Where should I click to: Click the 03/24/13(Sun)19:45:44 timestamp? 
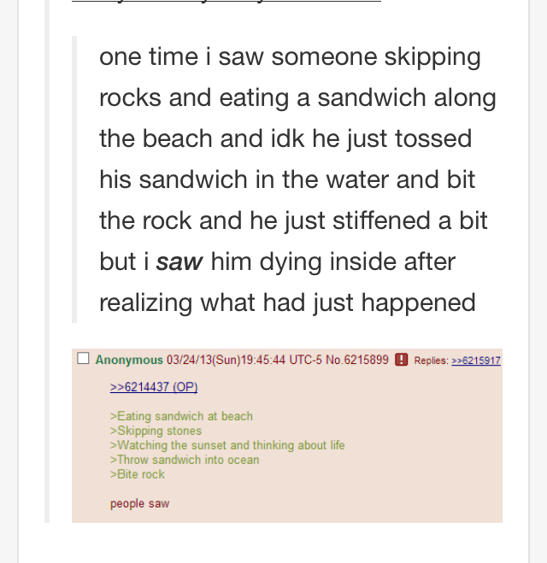point(226,360)
